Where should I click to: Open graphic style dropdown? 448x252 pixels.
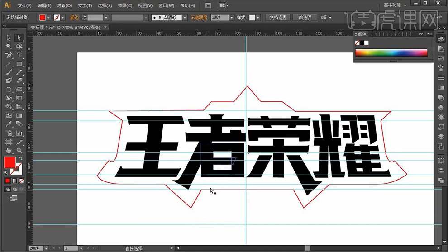[x=258, y=18]
